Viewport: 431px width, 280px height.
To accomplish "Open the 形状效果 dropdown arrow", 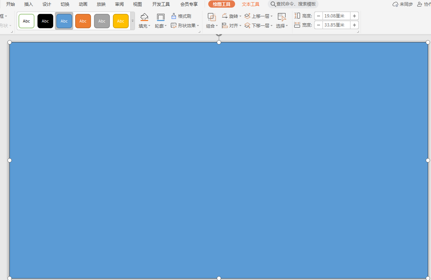I will click(198, 25).
